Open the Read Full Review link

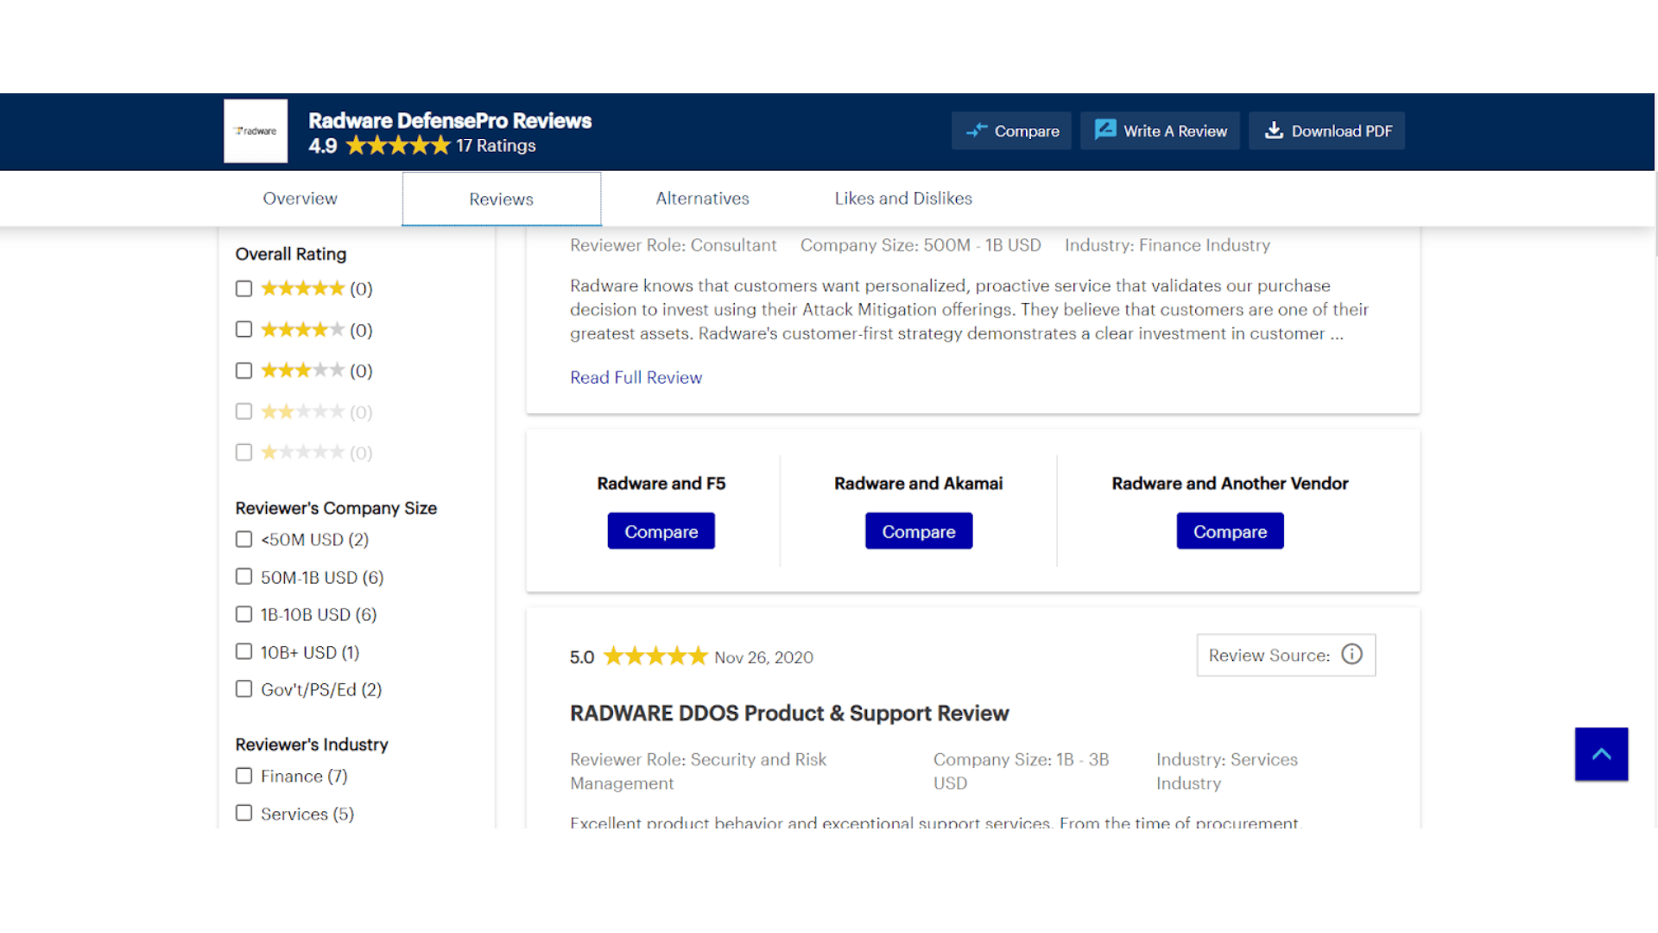pos(636,378)
